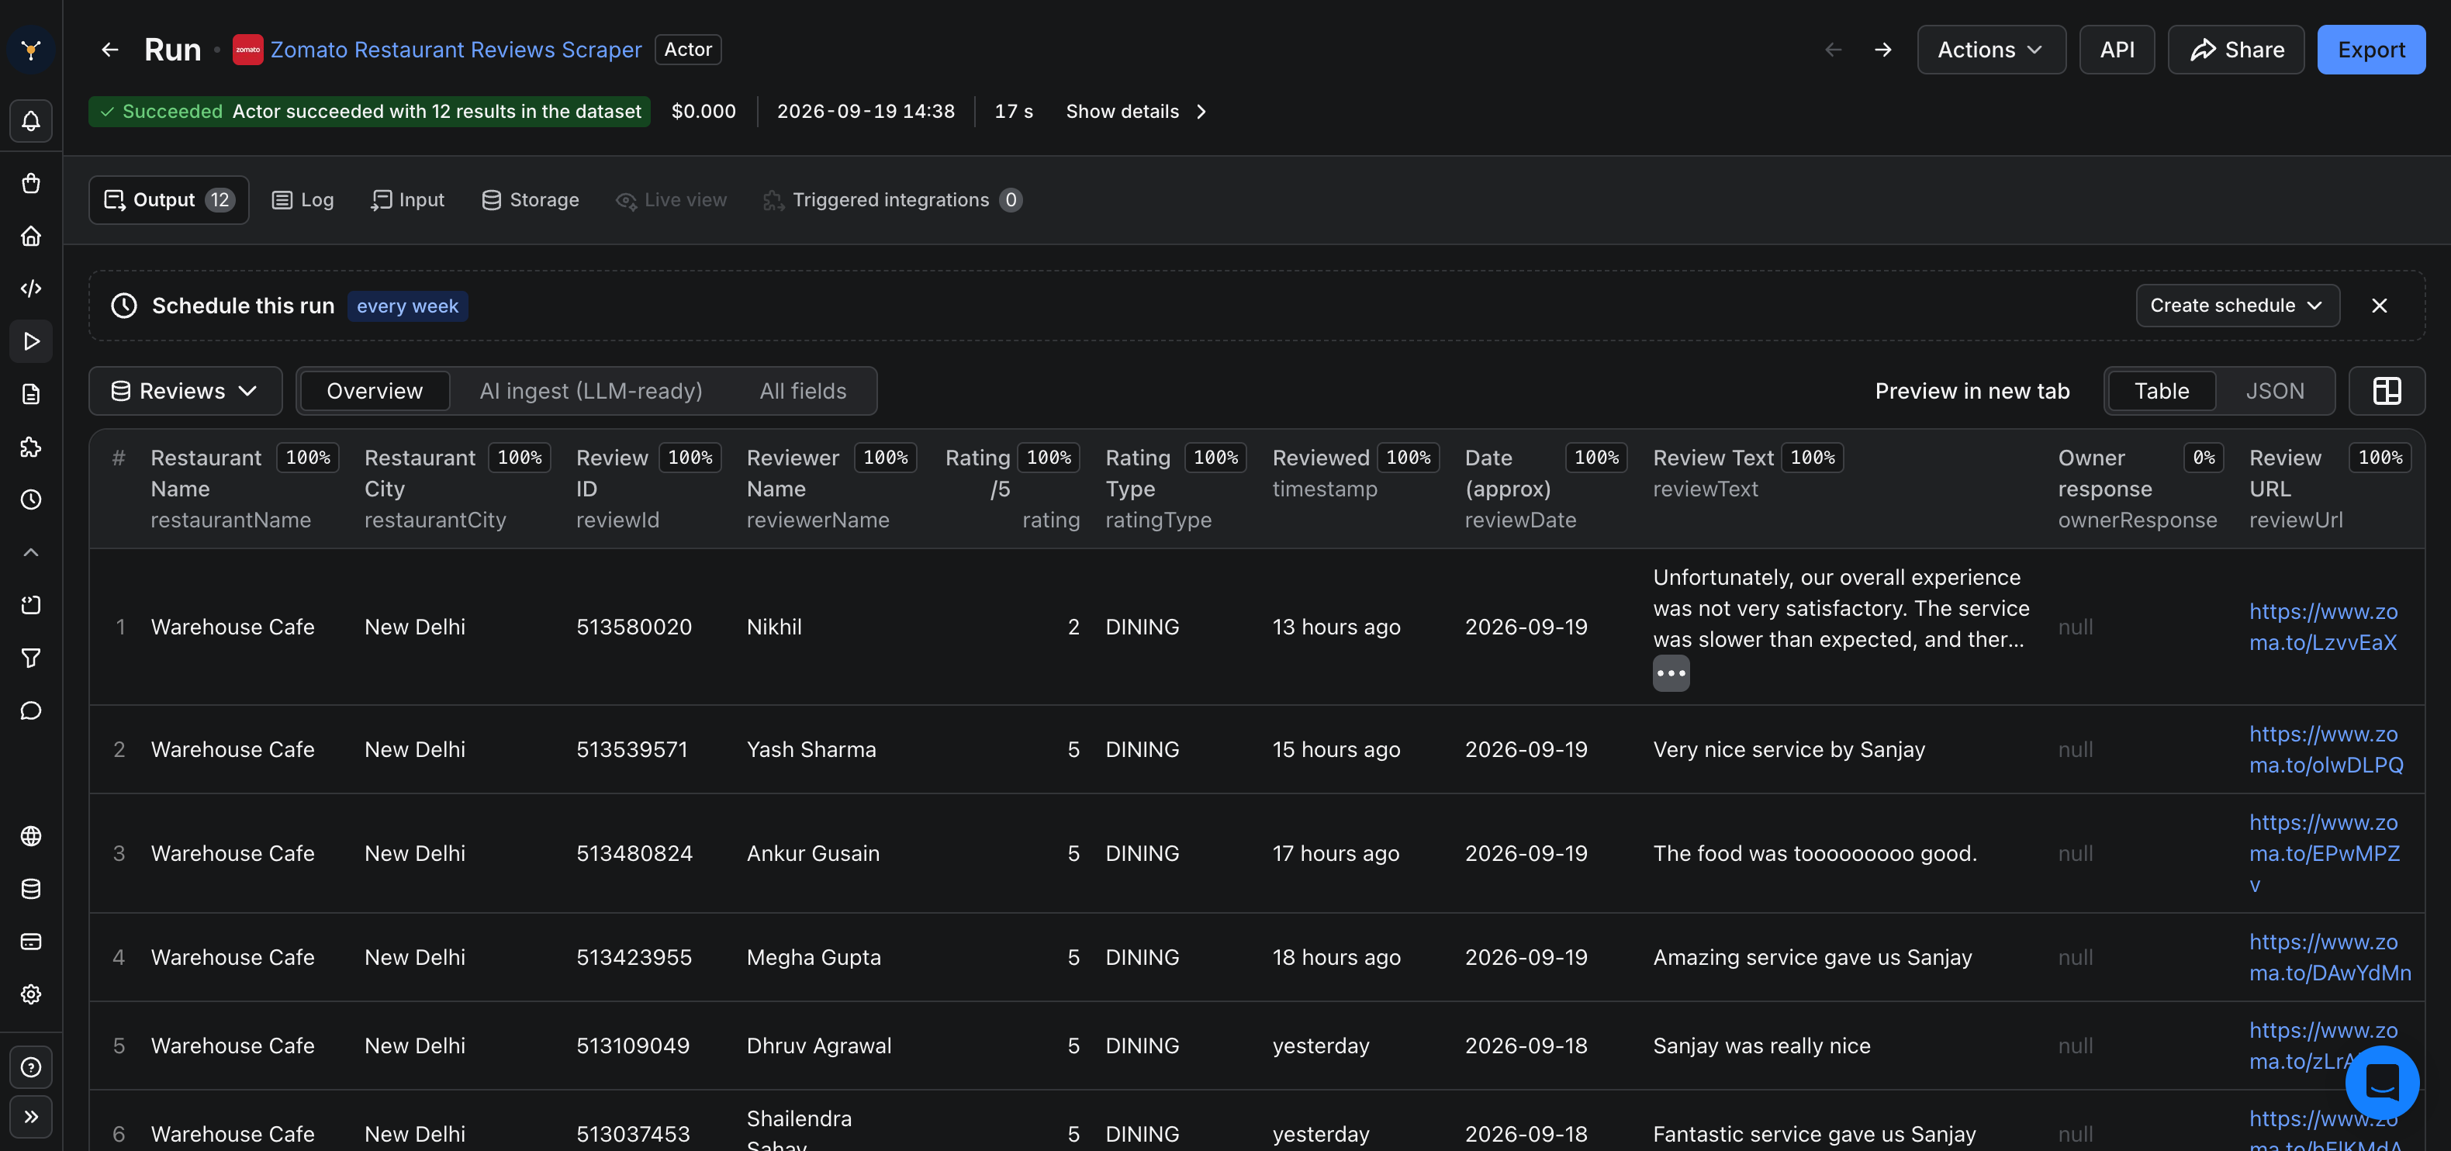The image size is (2451, 1151).
Task: Click the Reviewer Name column header
Action: [793, 473]
